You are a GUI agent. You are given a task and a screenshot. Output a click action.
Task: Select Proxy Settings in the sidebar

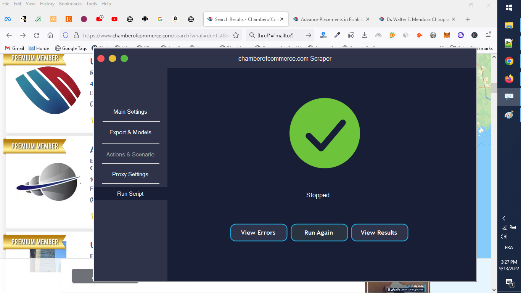click(x=130, y=174)
